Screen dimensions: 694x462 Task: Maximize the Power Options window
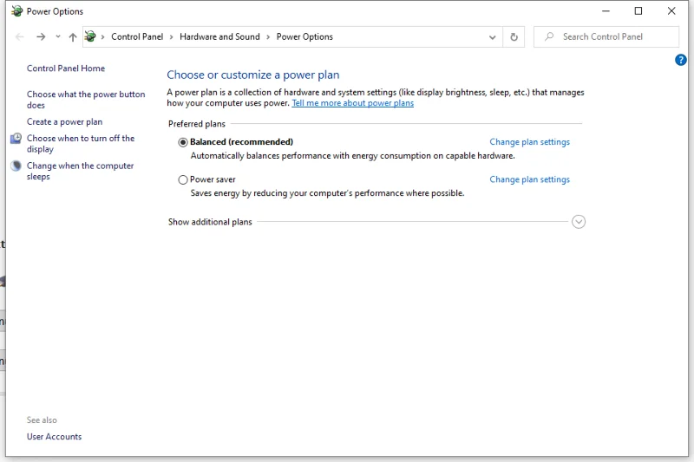pos(638,11)
